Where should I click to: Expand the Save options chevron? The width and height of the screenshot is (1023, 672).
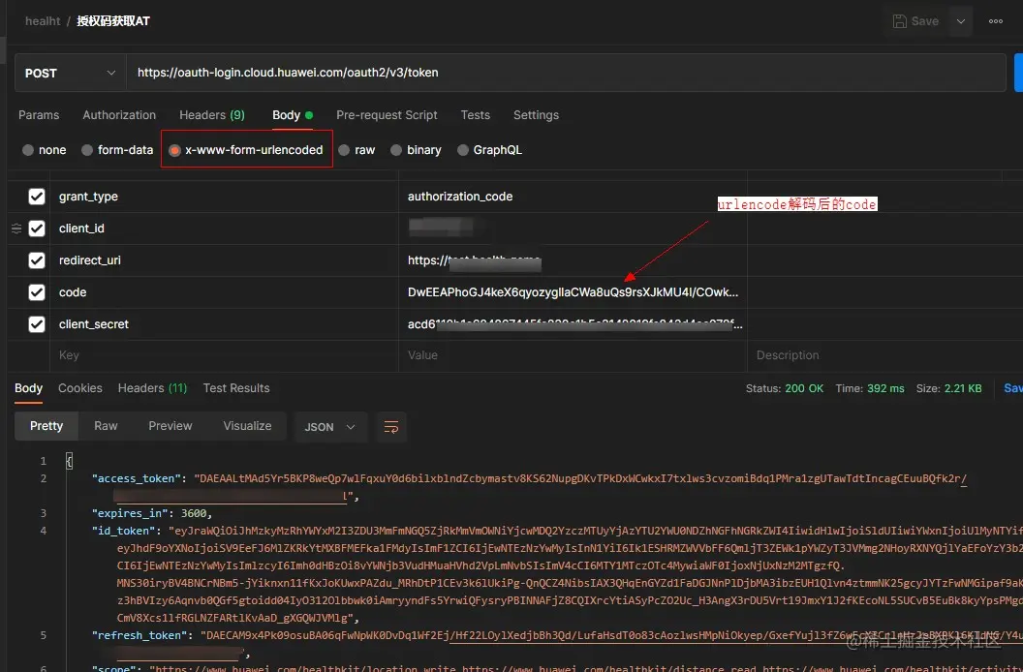960,21
